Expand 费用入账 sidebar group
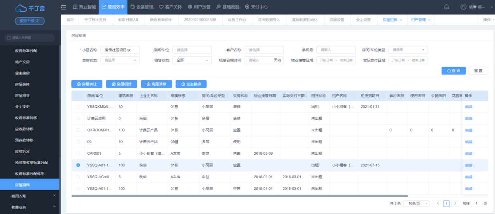Screen dimensions: 495x214 30,196
